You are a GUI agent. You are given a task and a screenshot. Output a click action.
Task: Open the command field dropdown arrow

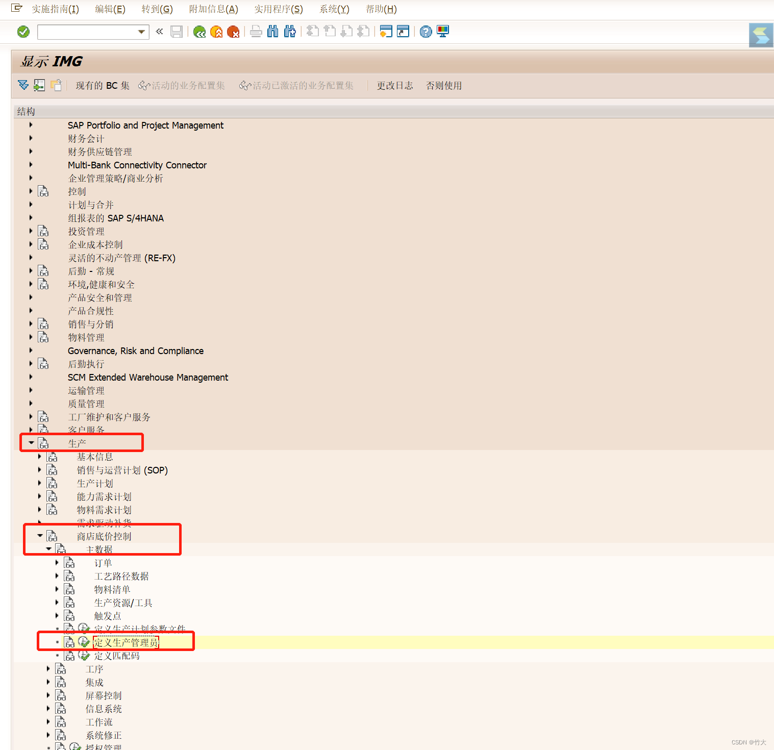[141, 32]
